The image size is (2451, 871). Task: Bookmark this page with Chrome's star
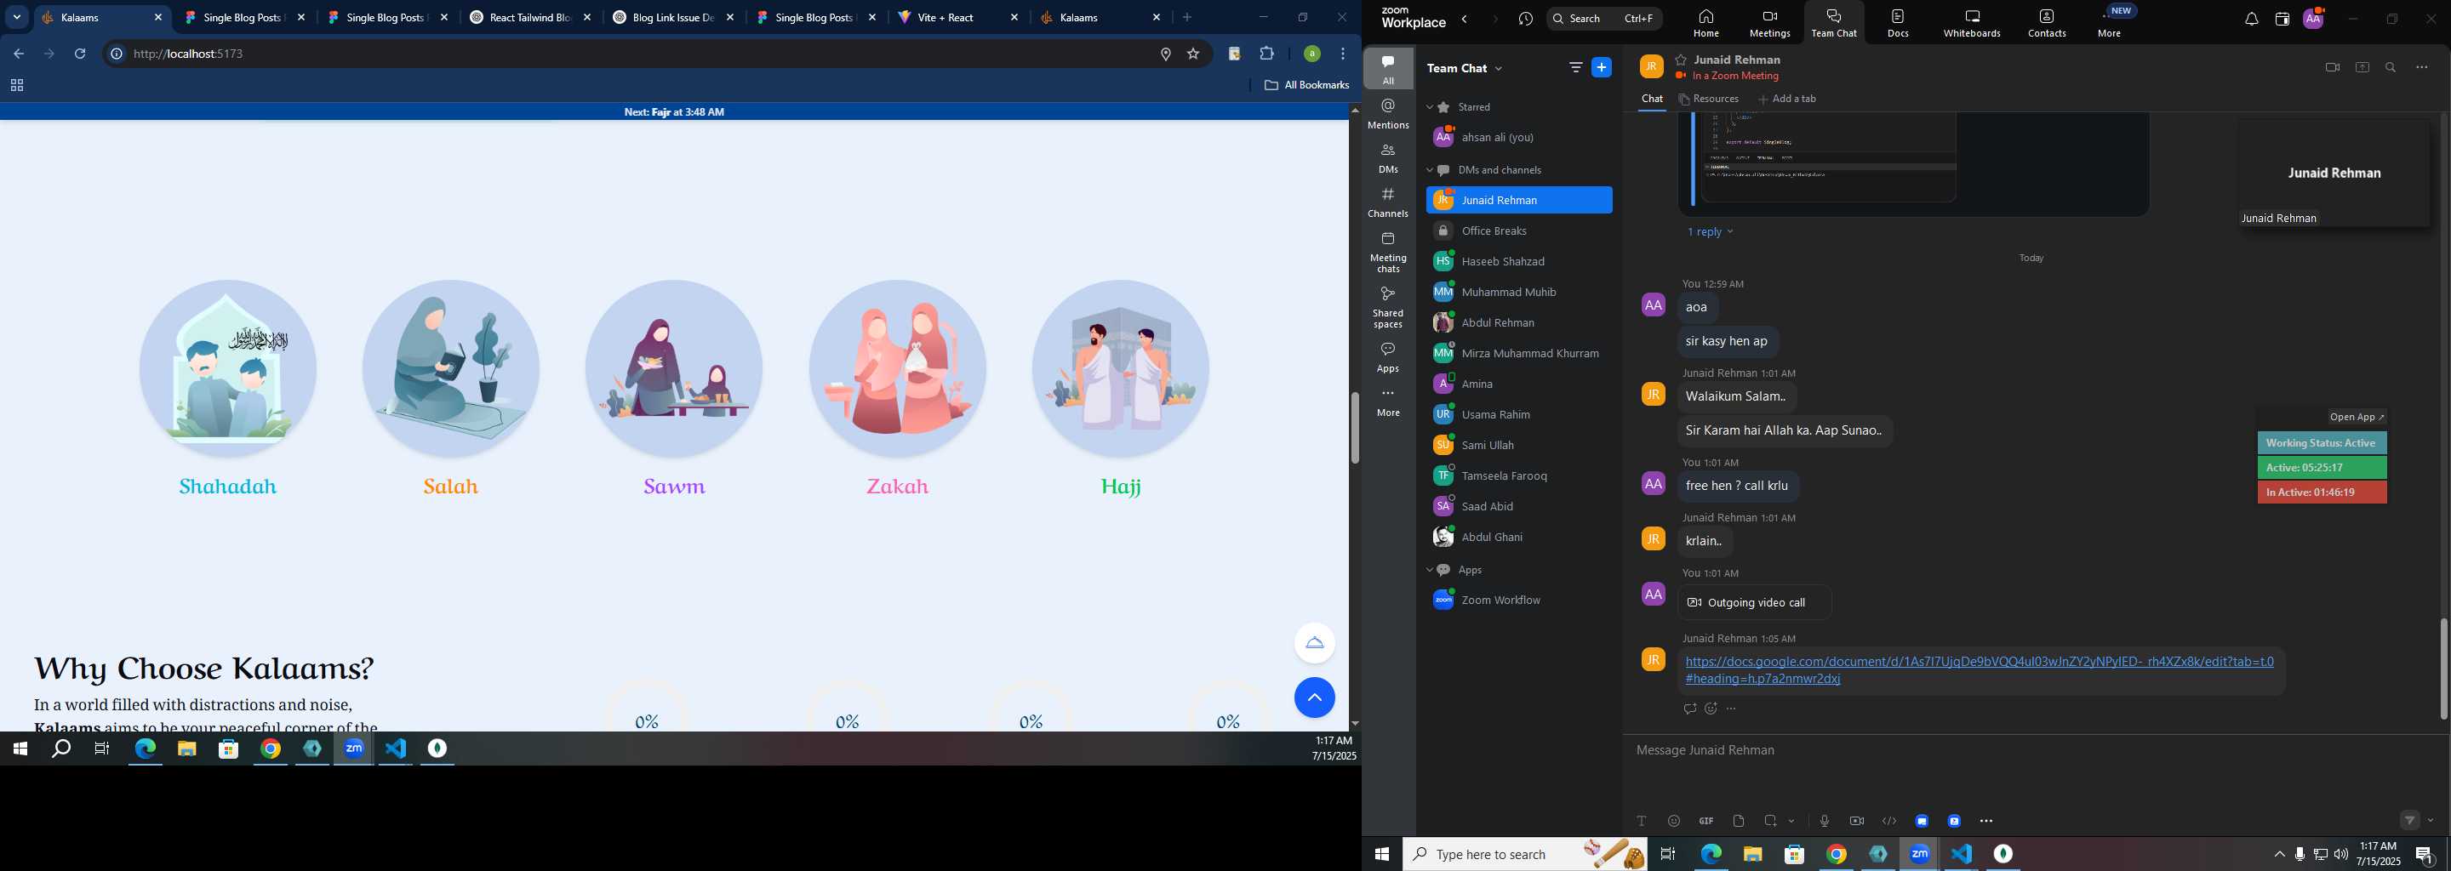tap(1193, 54)
